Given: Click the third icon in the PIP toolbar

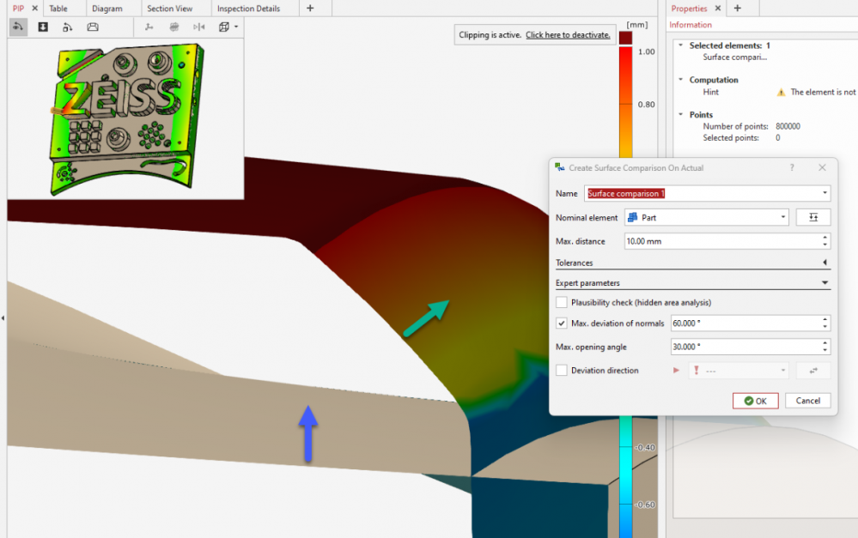Looking at the screenshot, I should point(67,27).
